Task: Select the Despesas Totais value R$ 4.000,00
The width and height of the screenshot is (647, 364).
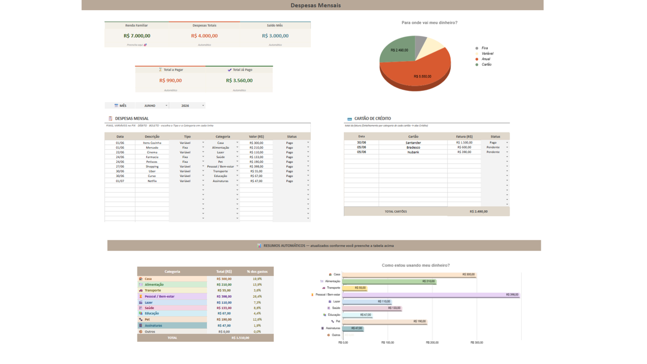Action: [x=204, y=36]
